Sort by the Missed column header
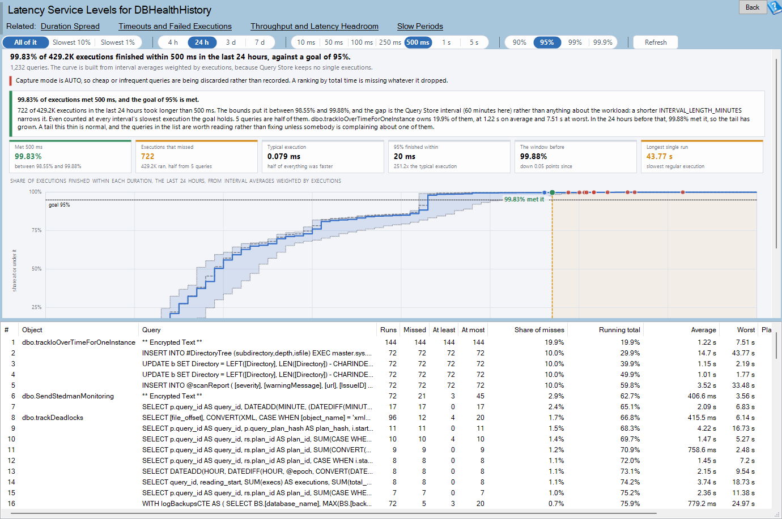Image resolution: width=782 pixels, height=519 pixels. coord(414,330)
